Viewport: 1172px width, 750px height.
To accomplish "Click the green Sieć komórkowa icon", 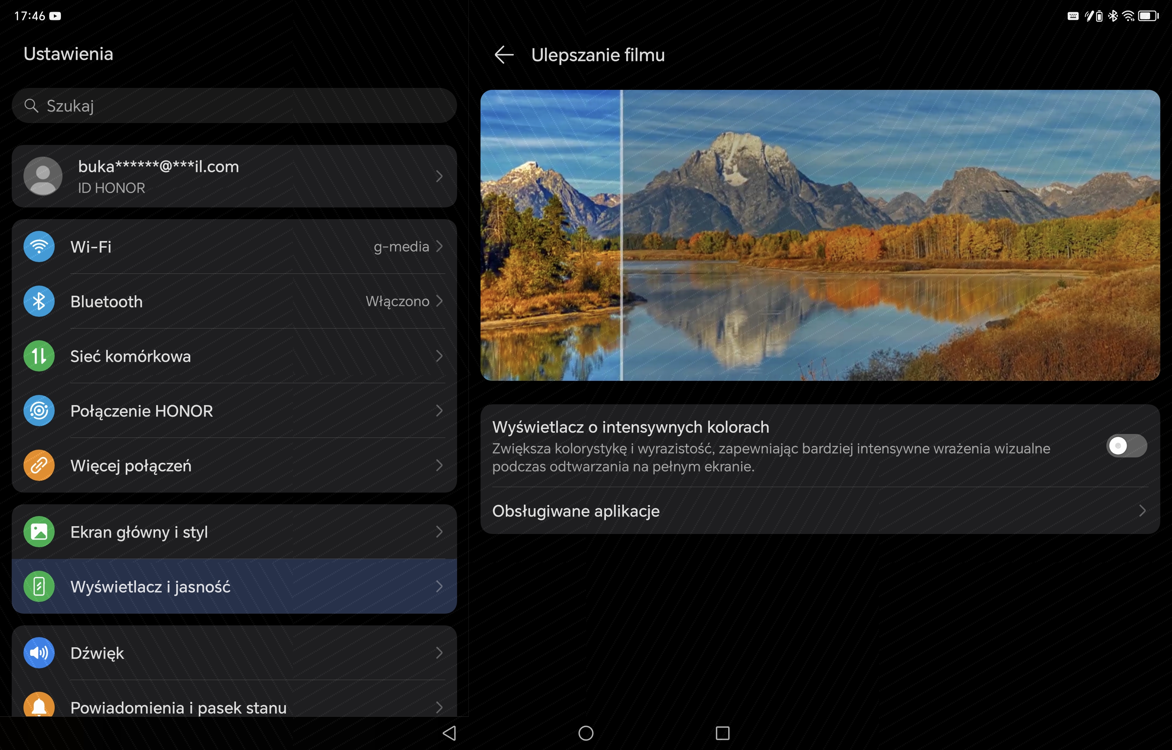I will point(39,356).
